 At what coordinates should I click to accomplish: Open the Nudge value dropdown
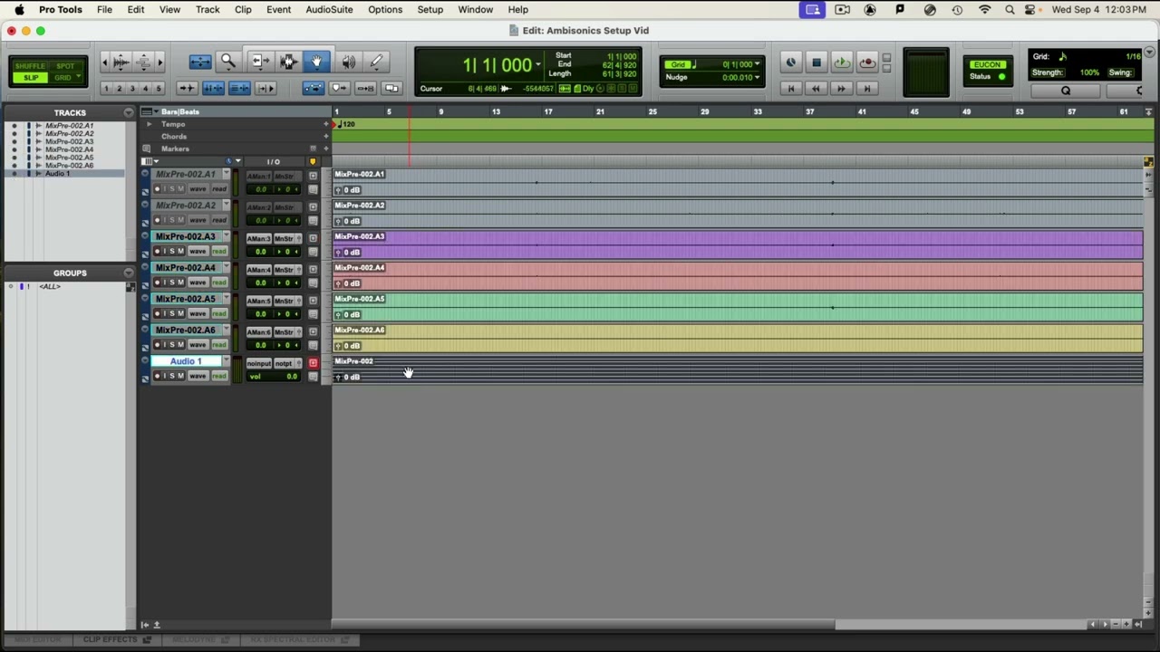(758, 77)
